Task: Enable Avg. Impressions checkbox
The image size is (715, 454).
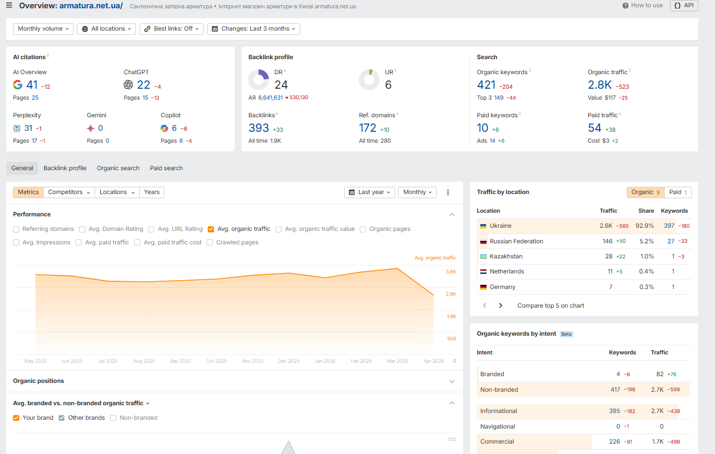Action: click(16, 243)
